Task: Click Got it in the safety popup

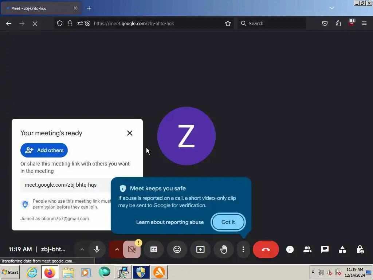Action: [228, 222]
